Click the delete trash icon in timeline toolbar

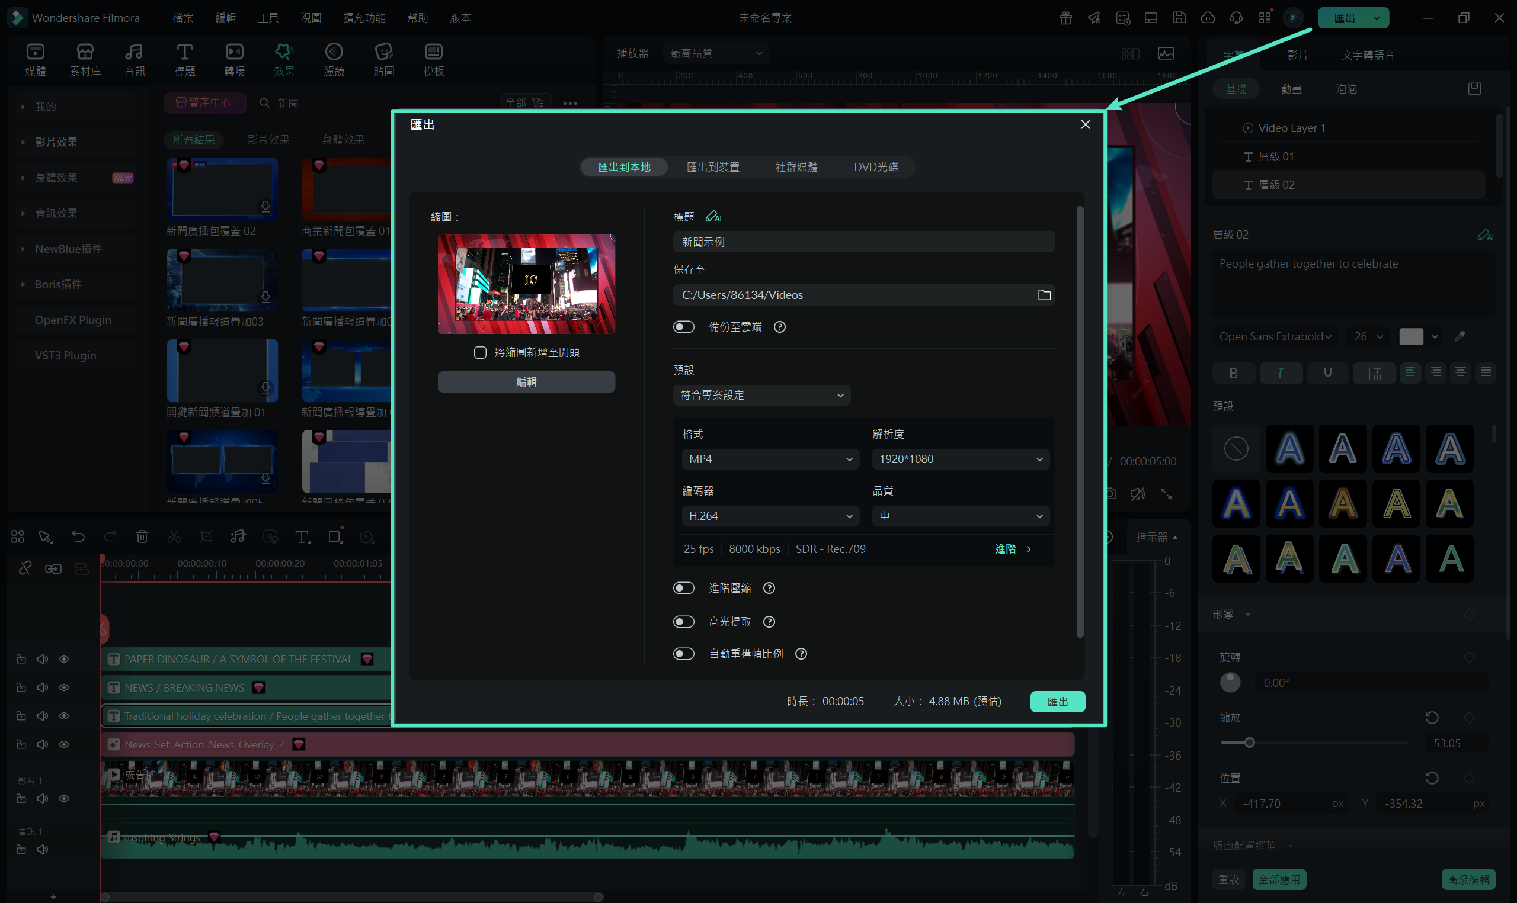click(142, 536)
